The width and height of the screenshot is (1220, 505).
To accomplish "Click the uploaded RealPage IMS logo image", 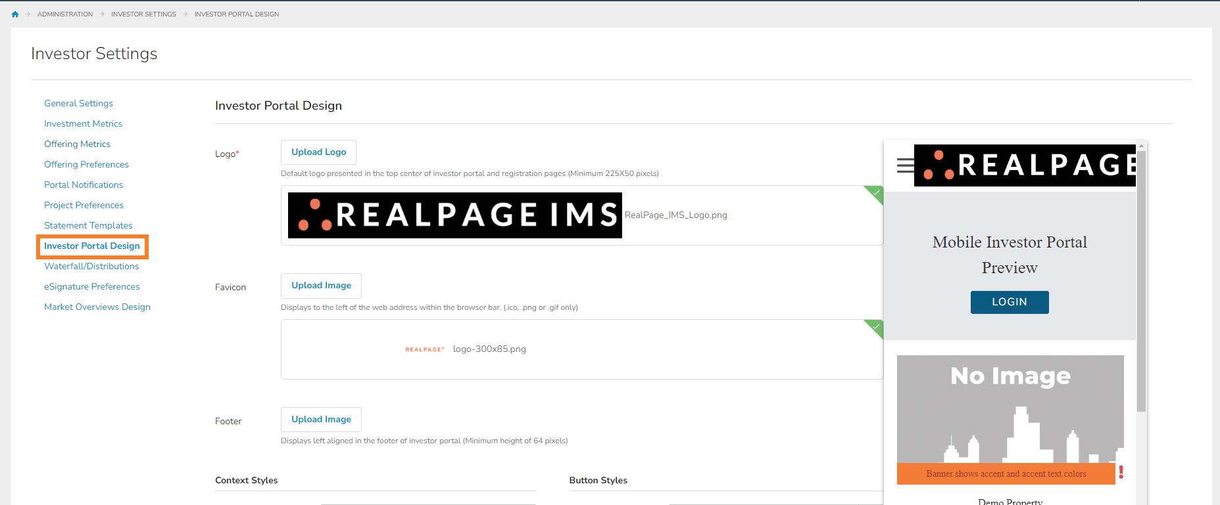I will (x=454, y=215).
